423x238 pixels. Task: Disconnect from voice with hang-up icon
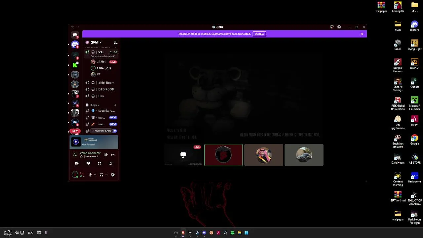pos(113,155)
